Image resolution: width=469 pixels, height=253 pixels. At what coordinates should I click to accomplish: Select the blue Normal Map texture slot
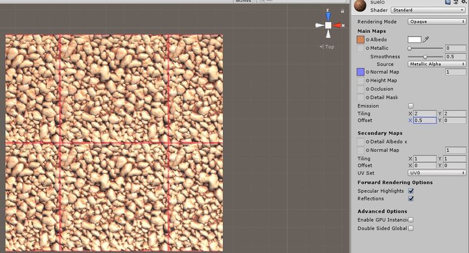click(361, 71)
